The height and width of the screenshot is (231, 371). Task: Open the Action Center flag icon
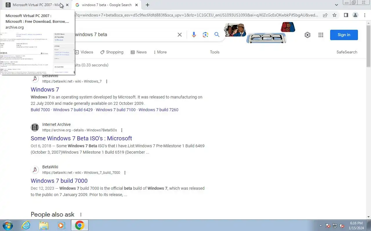[328, 226]
